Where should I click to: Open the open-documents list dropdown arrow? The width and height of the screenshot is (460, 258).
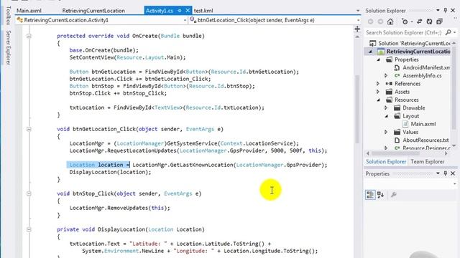tap(358, 11)
